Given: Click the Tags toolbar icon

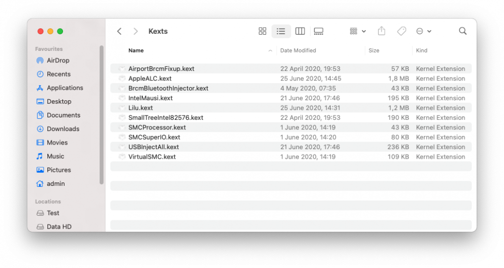Looking at the screenshot, I should pyautogui.click(x=402, y=31).
